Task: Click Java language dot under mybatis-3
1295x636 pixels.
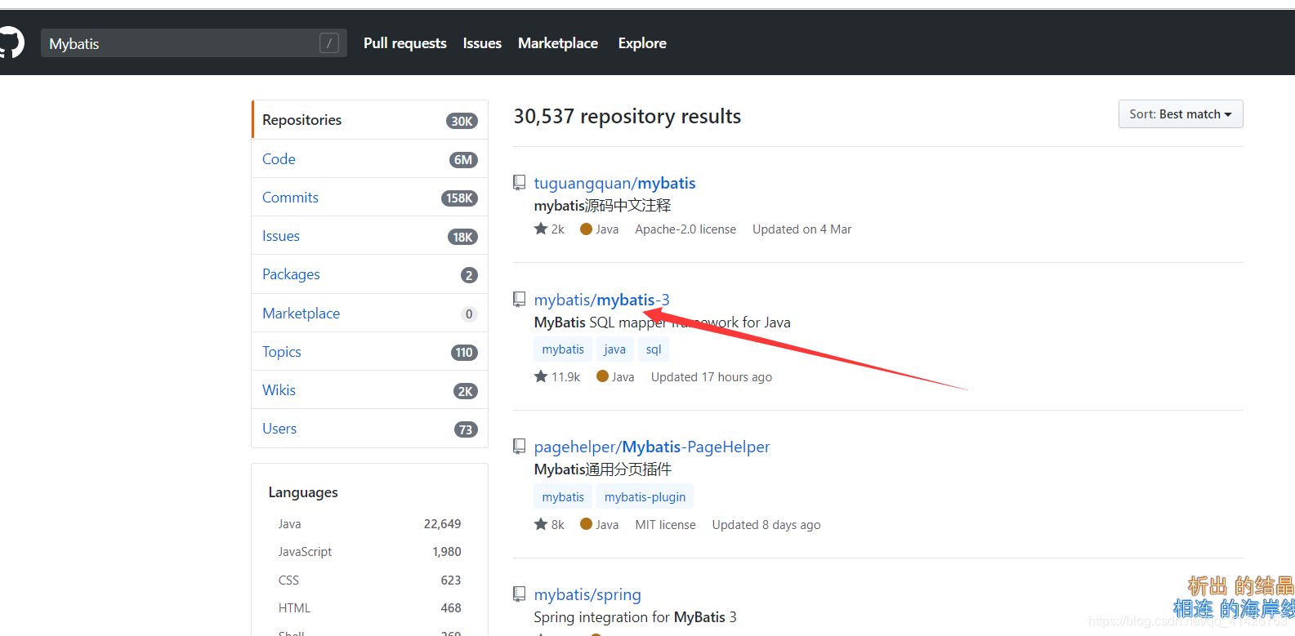Action: [x=602, y=376]
